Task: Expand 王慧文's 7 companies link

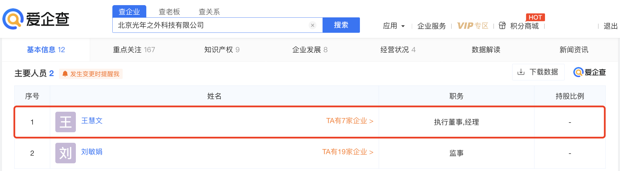Action: point(350,121)
